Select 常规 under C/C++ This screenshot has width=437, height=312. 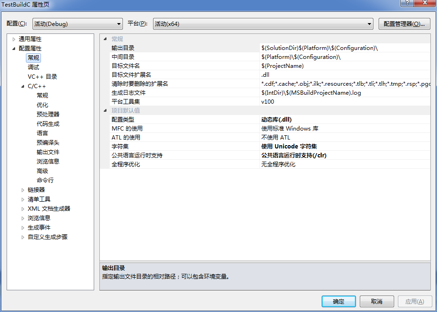coord(42,95)
